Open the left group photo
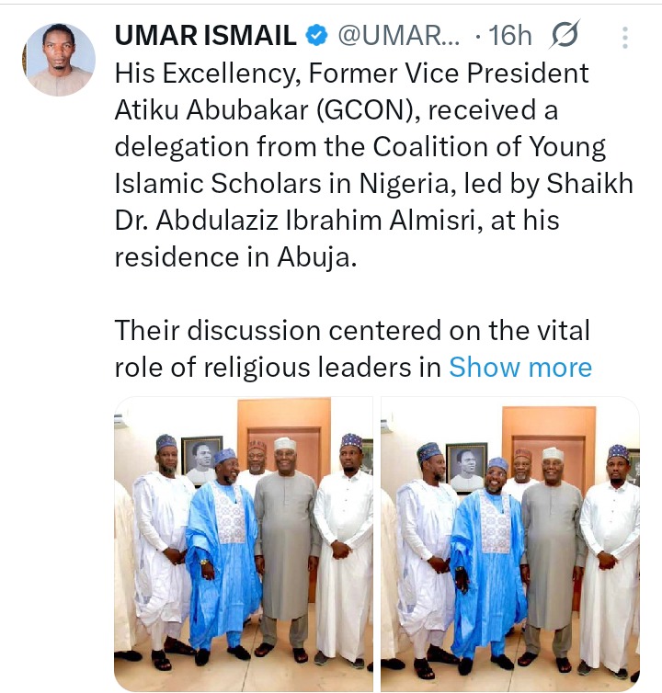Screen dimensions: 662x693 coord(244,543)
